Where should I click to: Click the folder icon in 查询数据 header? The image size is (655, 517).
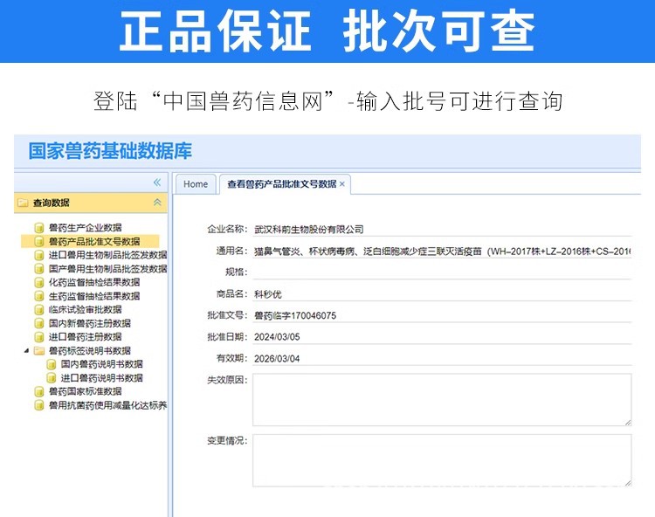tap(22, 203)
